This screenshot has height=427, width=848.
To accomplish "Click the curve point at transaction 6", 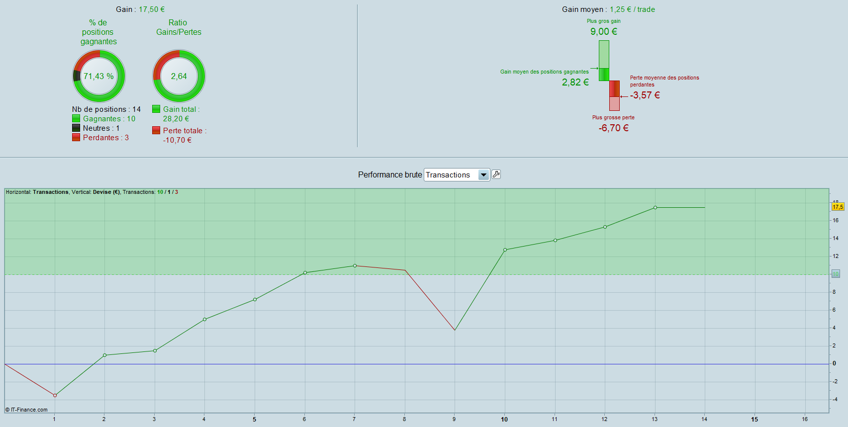I will [x=305, y=273].
